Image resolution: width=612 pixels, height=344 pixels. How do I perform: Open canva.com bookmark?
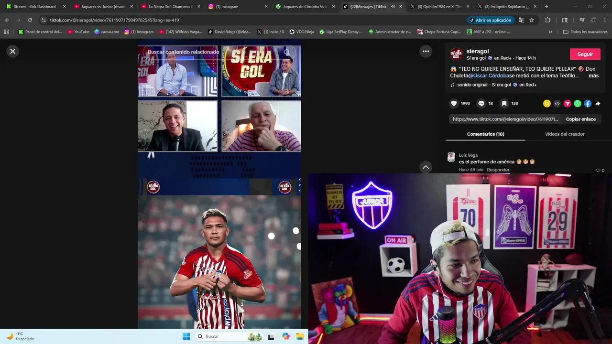pyautogui.click(x=107, y=32)
